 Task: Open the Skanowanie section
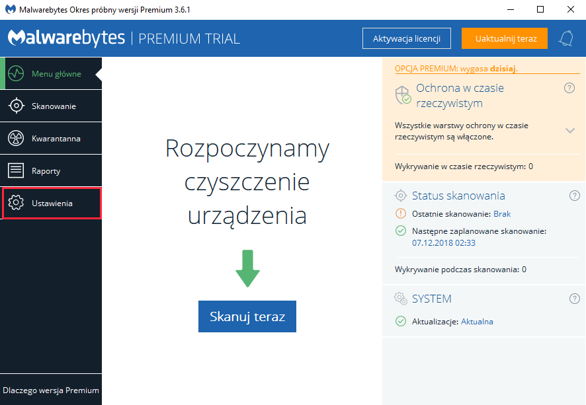coord(51,106)
